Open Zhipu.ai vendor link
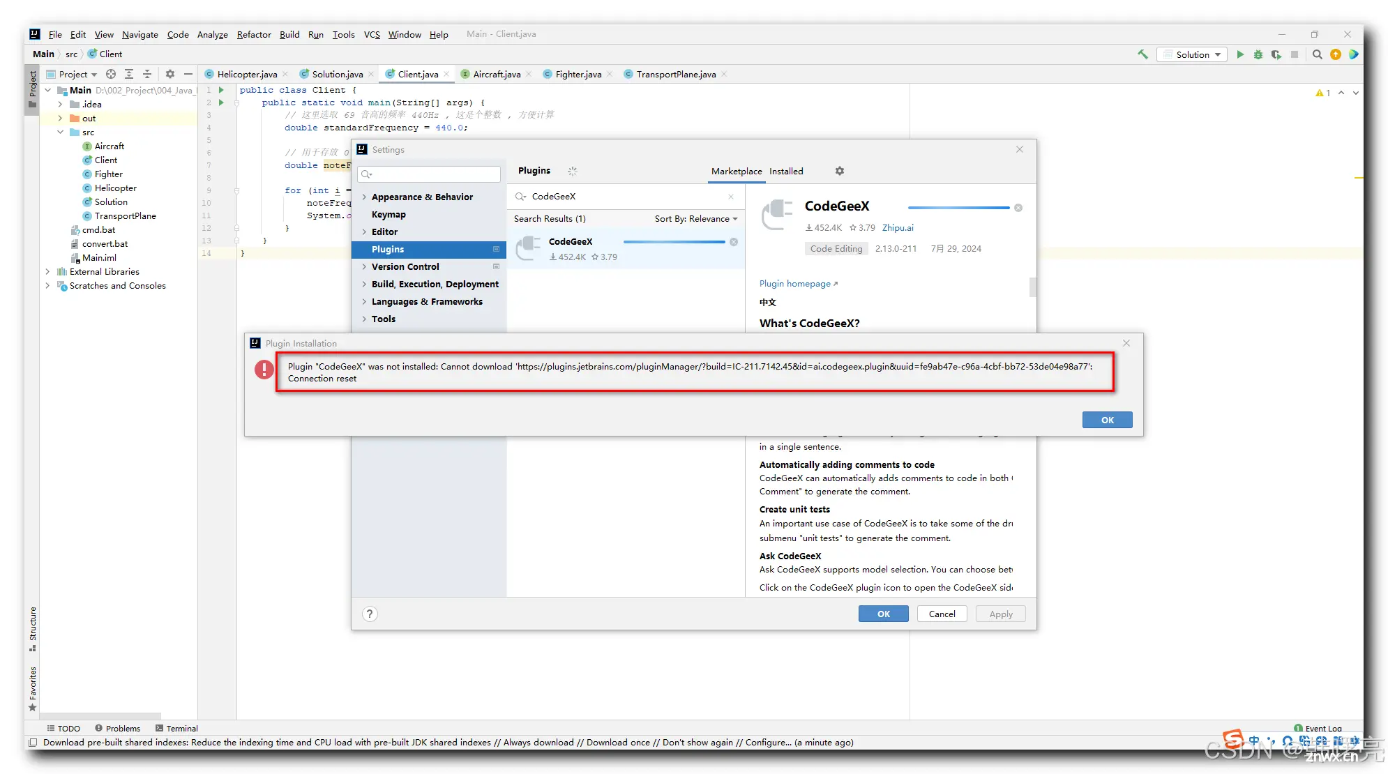The width and height of the screenshot is (1388, 774). coord(898,227)
